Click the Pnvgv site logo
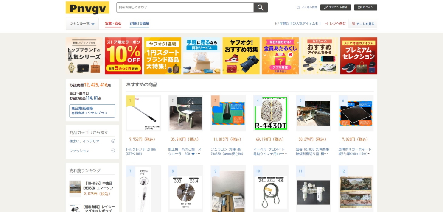 87,8
